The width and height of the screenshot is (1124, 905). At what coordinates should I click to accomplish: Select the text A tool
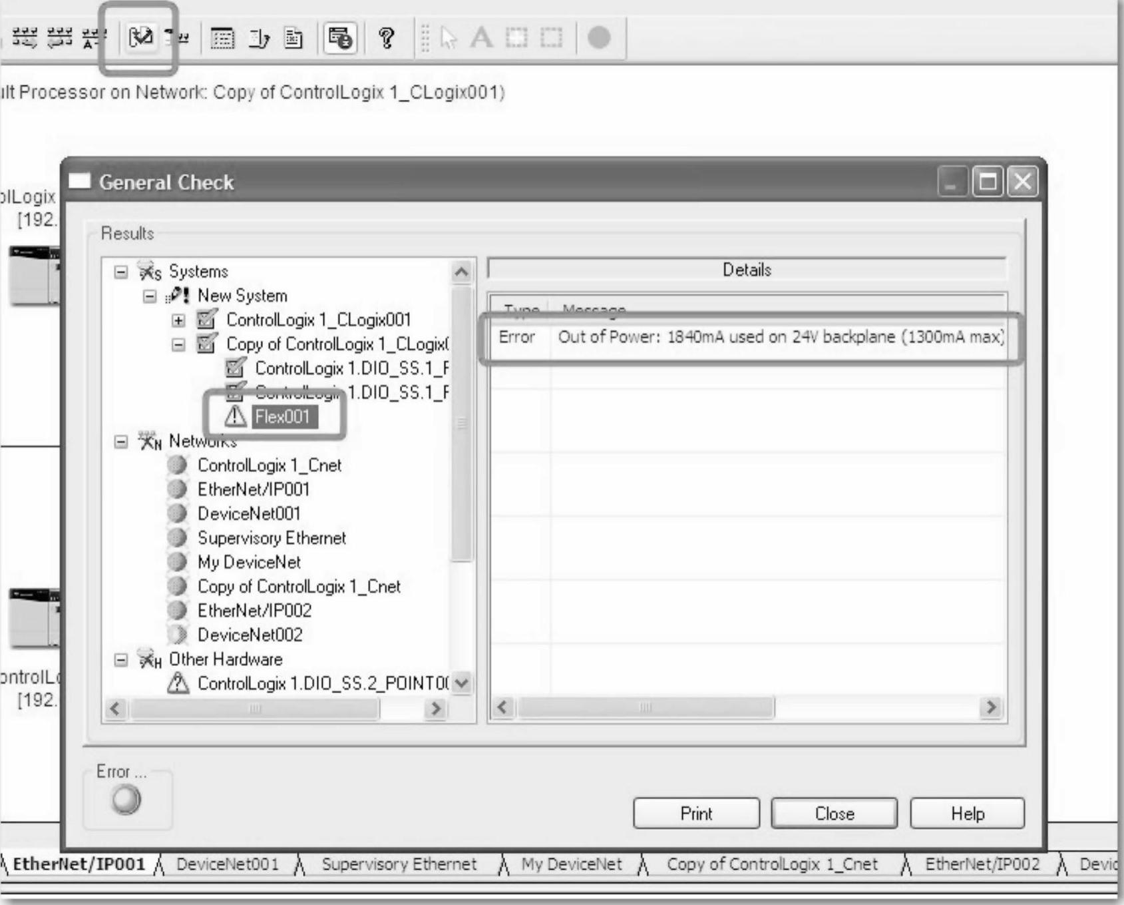tap(481, 37)
